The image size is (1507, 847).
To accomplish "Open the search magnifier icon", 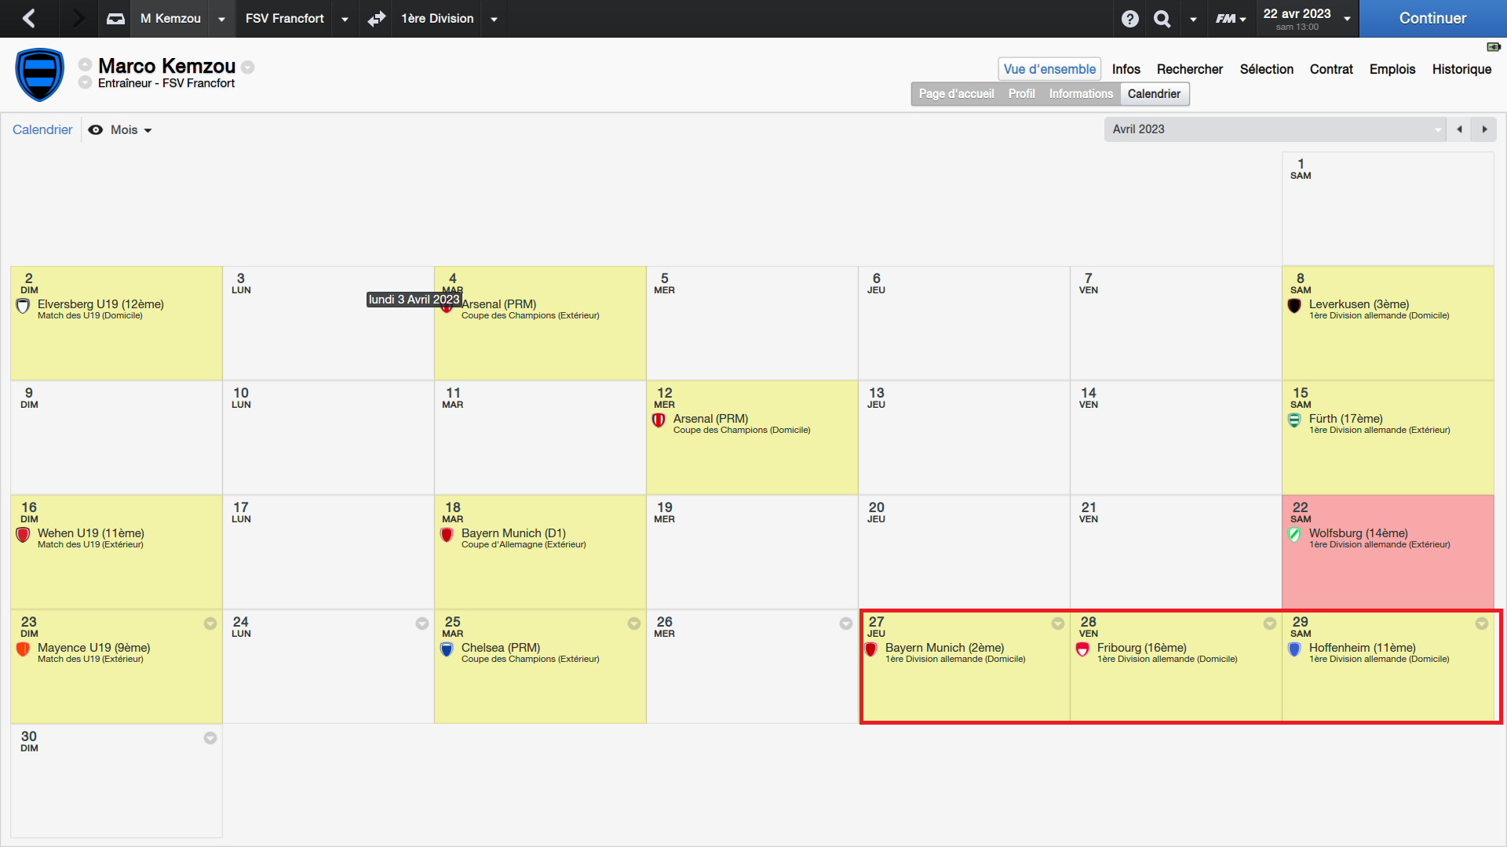I will pyautogui.click(x=1162, y=18).
